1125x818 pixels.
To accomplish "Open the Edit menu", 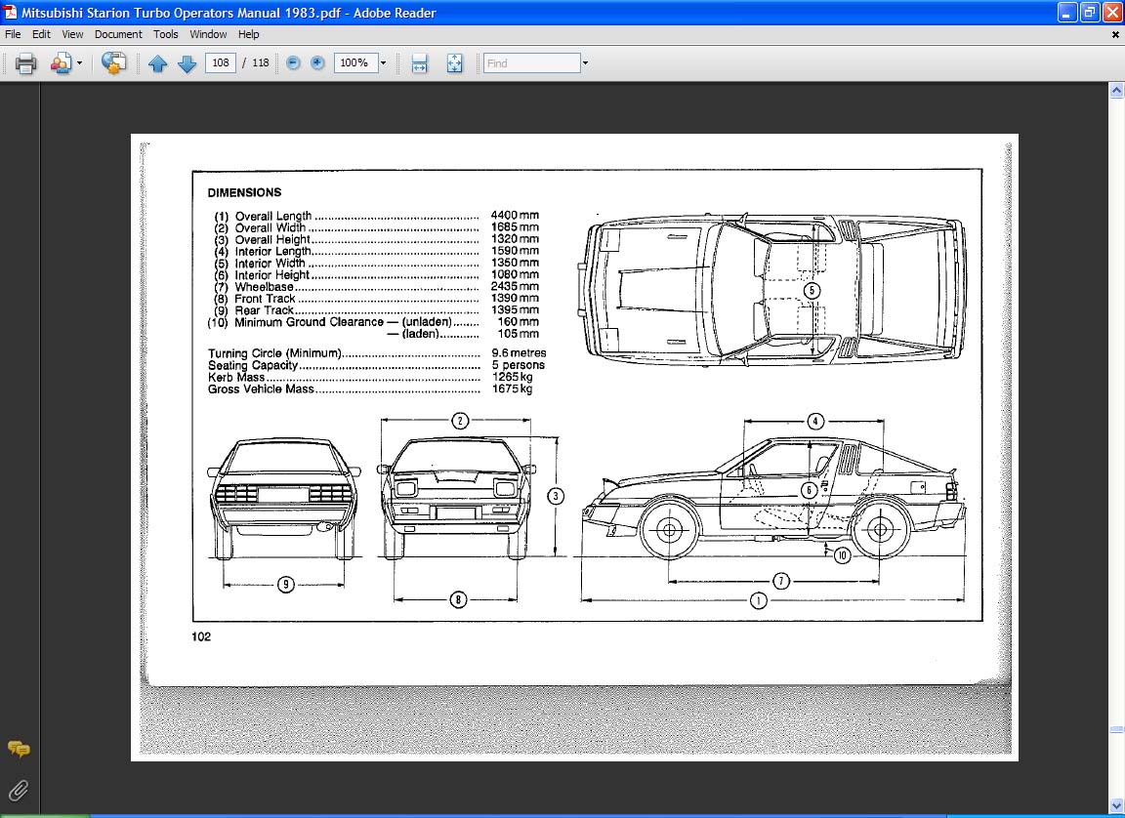I will click(x=41, y=34).
